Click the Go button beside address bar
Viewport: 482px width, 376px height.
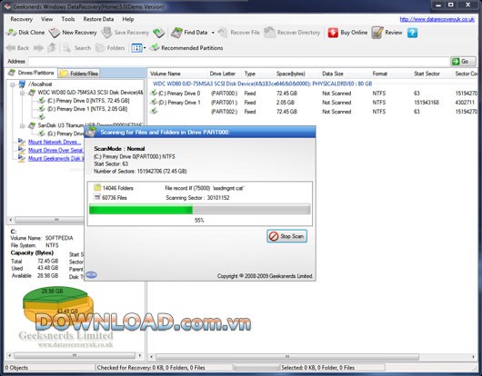click(463, 62)
